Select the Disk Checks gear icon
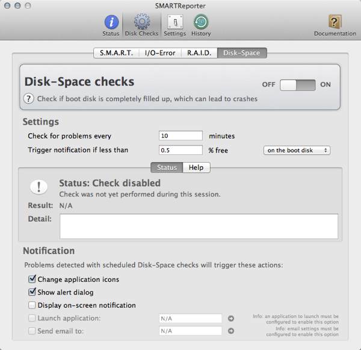This screenshot has width=361, height=350. coord(142,22)
